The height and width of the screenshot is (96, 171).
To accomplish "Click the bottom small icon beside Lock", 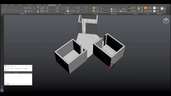I will 142,12.
